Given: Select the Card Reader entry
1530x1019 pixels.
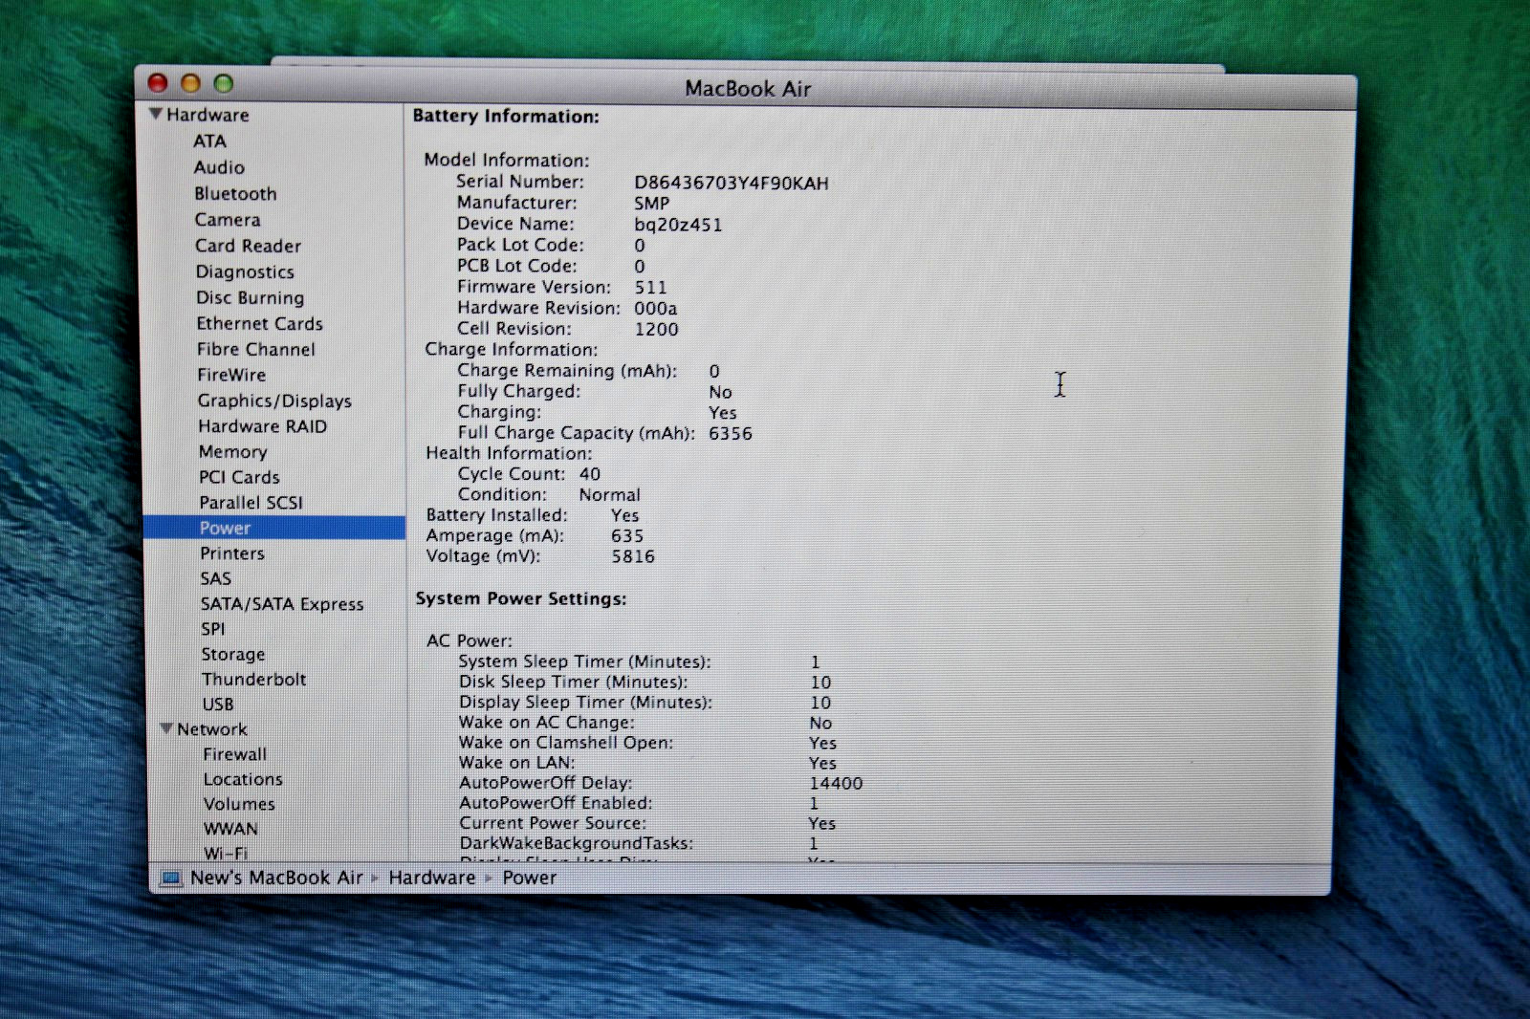Looking at the screenshot, I should [x=248, y=246].
